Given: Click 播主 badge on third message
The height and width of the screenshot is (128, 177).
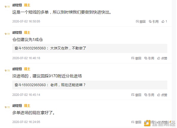Looking at the screenshot, I should pyautogui.click(x=27, y=69).
